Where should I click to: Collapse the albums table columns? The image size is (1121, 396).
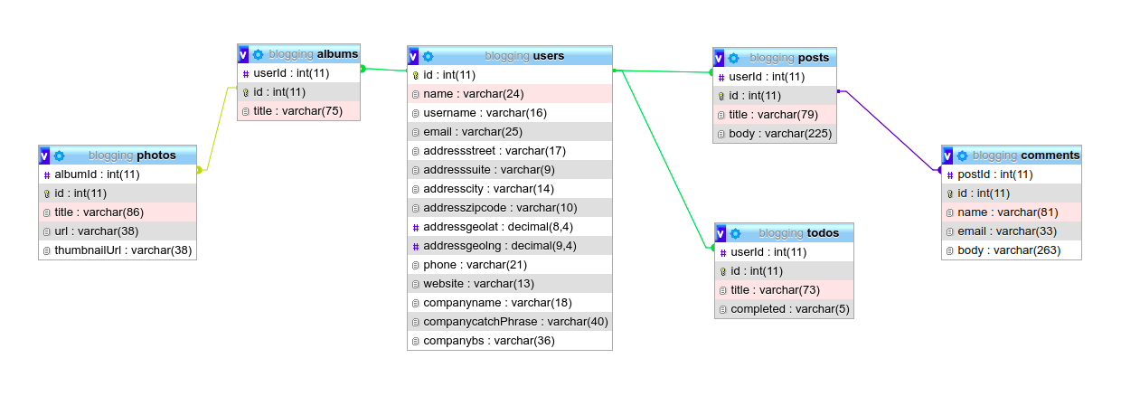[x=244, y=54]
